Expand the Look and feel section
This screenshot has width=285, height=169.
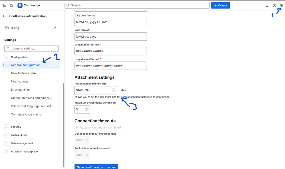7,135
